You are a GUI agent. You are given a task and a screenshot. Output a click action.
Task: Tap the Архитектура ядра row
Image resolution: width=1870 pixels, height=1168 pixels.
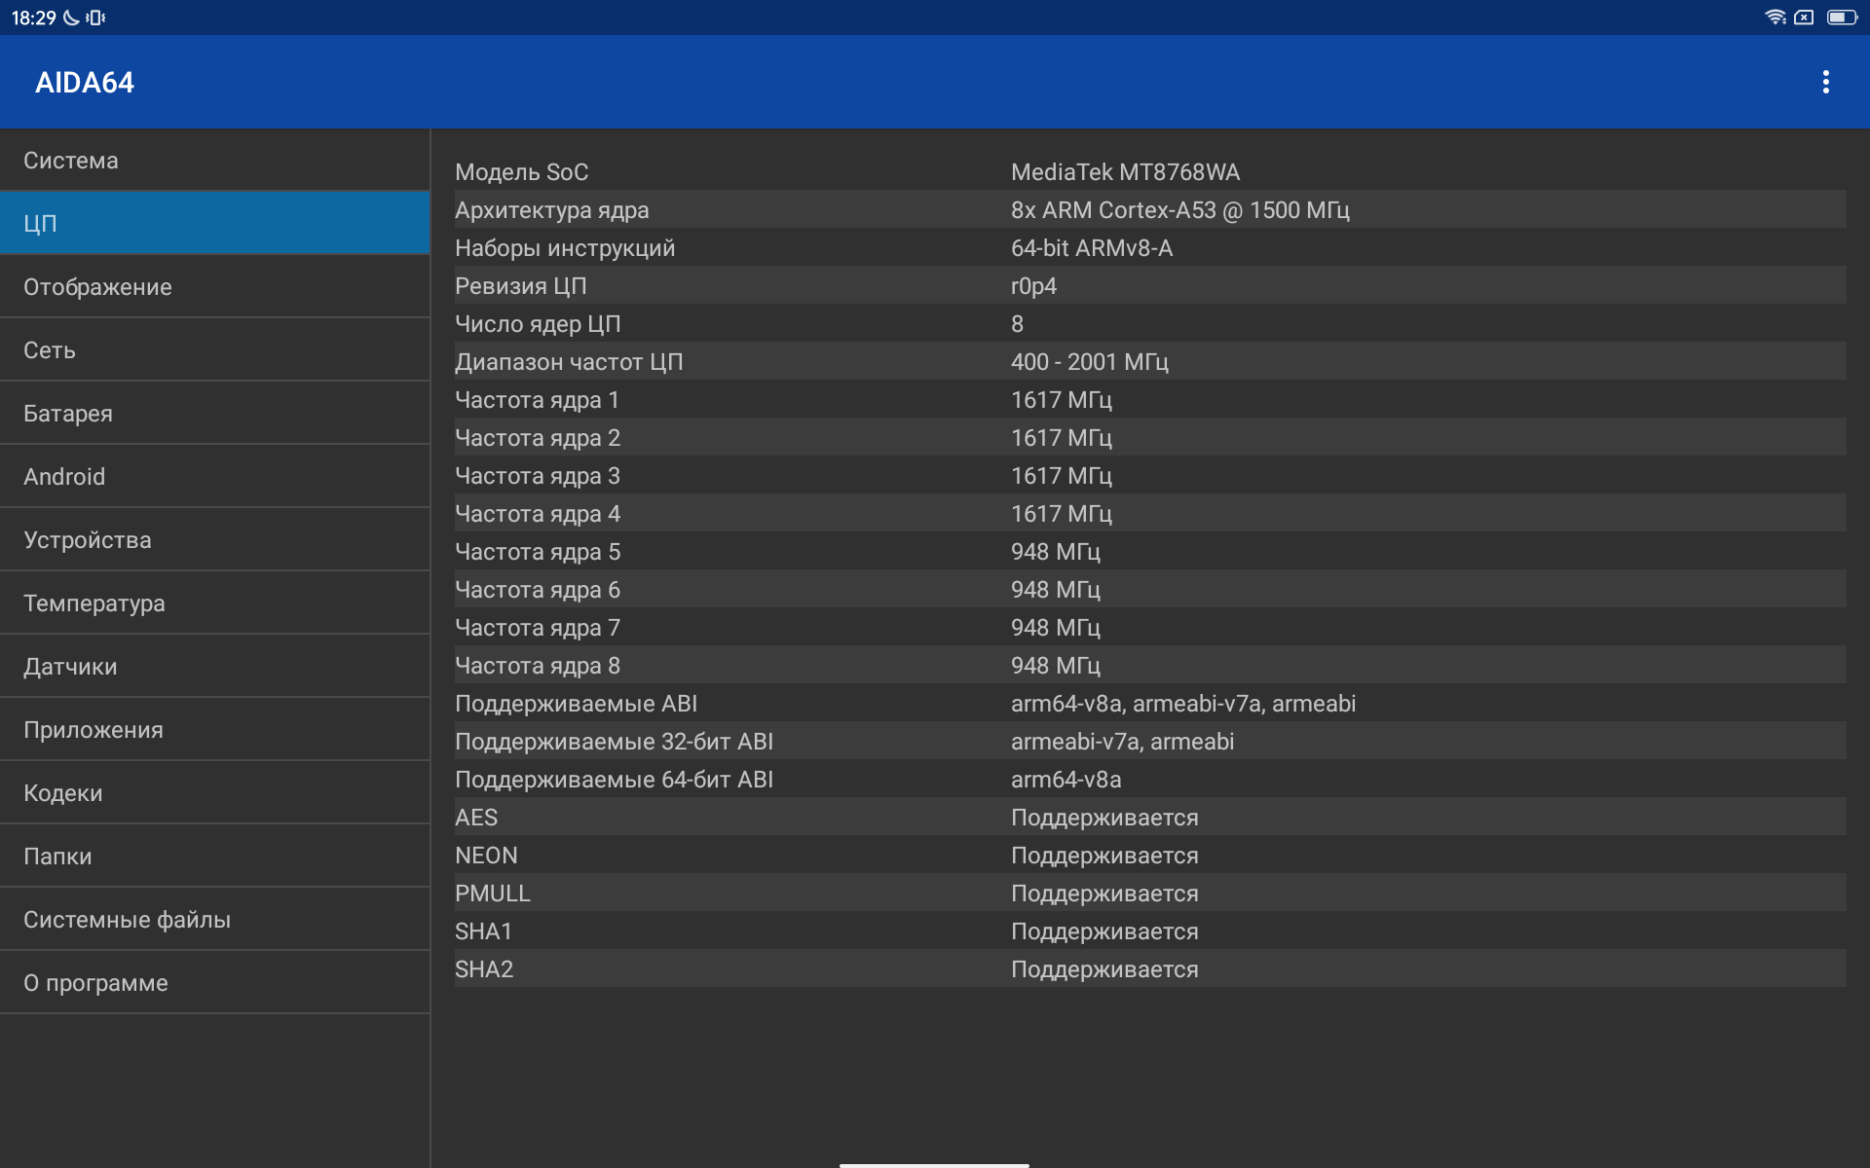1150,209
